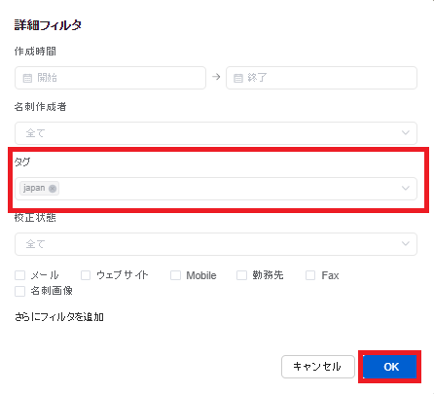Image resolution: width=434 pixels, height=394 pixels.
Task: Check the 名刺画像 checkbox
Action: (20, 291)
